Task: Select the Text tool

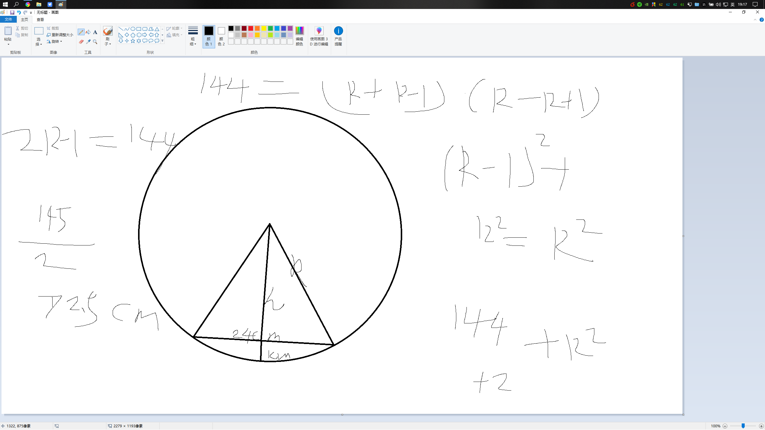Action: click(x=95, y=32)
